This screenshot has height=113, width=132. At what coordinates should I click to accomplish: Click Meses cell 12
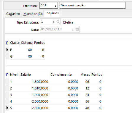85,88
